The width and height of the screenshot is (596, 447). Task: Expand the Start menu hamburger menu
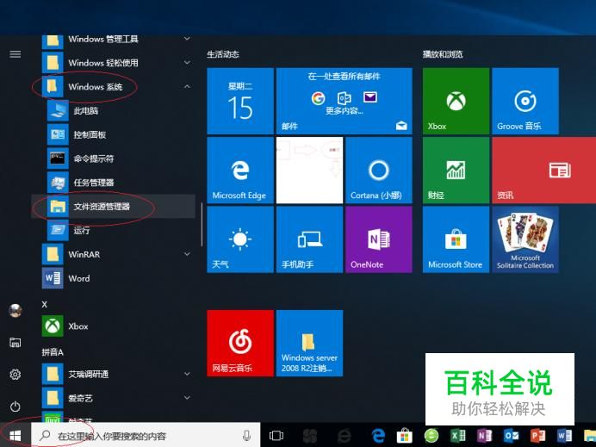pos(16,54)
